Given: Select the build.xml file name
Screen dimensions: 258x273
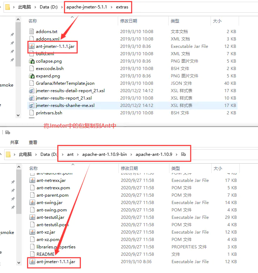Looking at the screenshot, I should coord(45,53).
